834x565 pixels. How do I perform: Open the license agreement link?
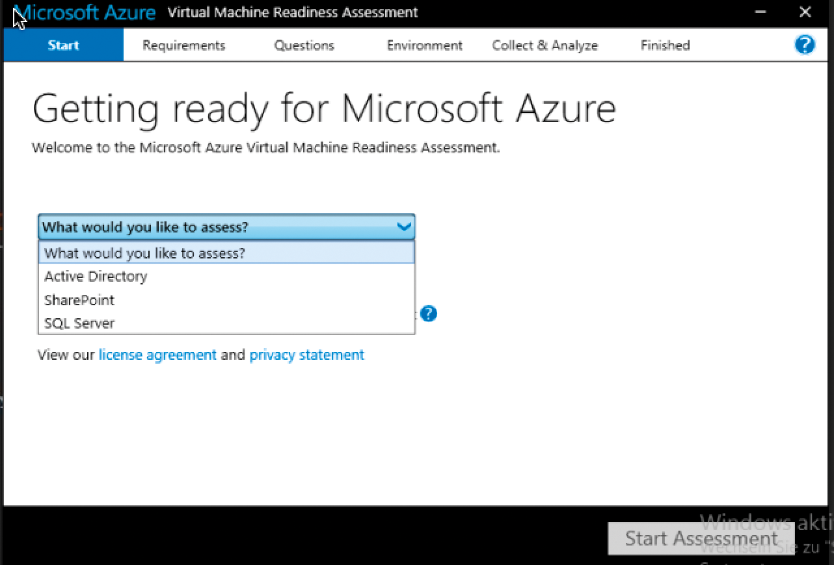[157, 355]
